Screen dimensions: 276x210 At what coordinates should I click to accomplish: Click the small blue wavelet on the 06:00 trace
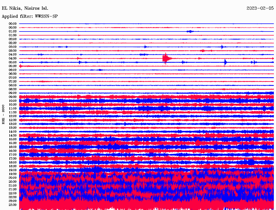click(100, 70)
